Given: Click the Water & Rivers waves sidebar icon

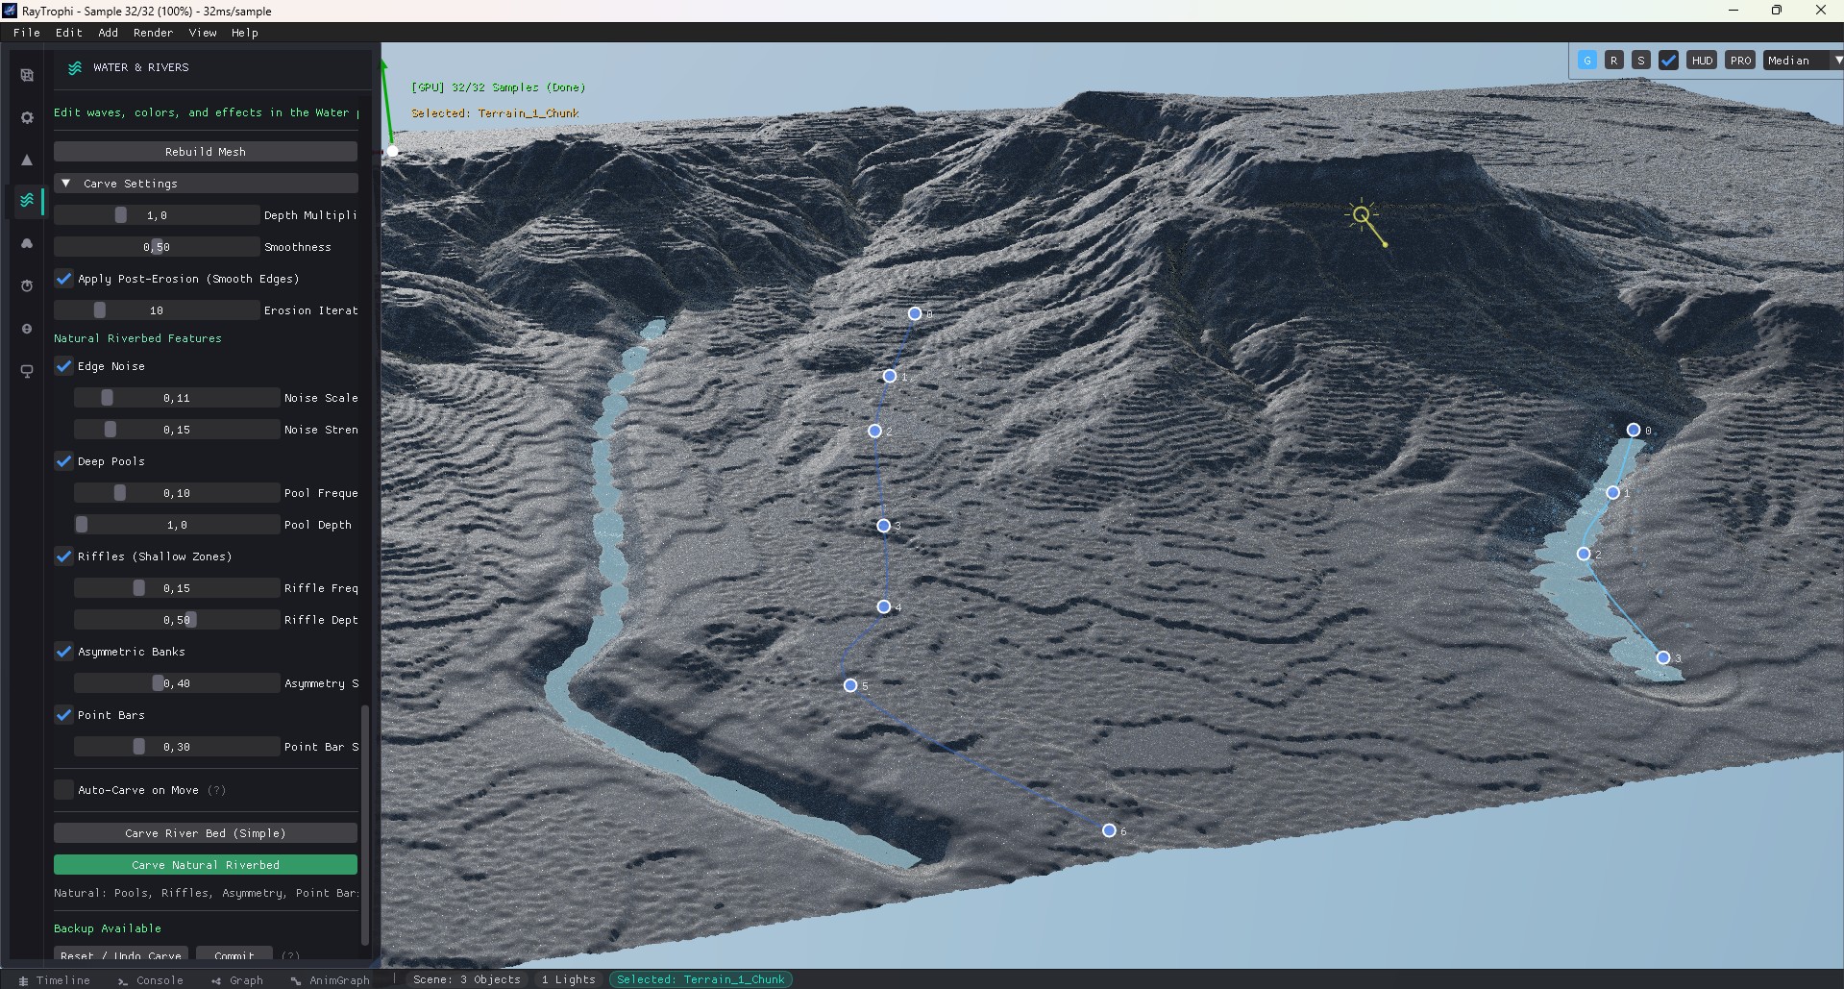Looking at the screenshot, I should pos(27,200).
